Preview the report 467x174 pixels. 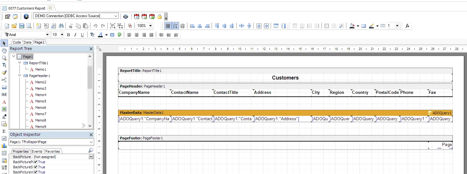click(29, 26)
